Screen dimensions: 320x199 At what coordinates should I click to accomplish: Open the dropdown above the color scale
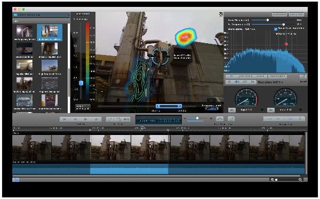pyautogui.click(x=83, y=14)
